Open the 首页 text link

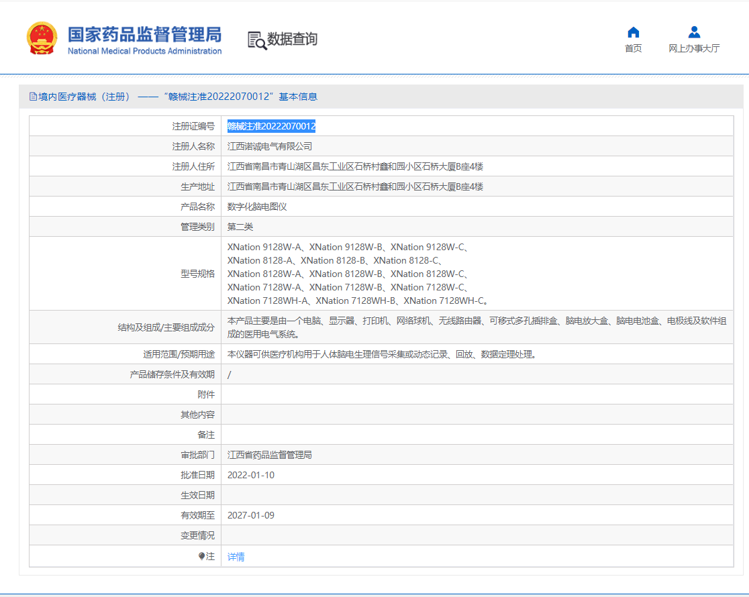(x=633, y=48)
